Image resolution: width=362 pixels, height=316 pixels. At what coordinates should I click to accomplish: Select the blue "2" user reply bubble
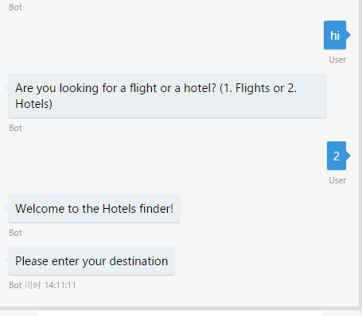(x=337, y=156)
